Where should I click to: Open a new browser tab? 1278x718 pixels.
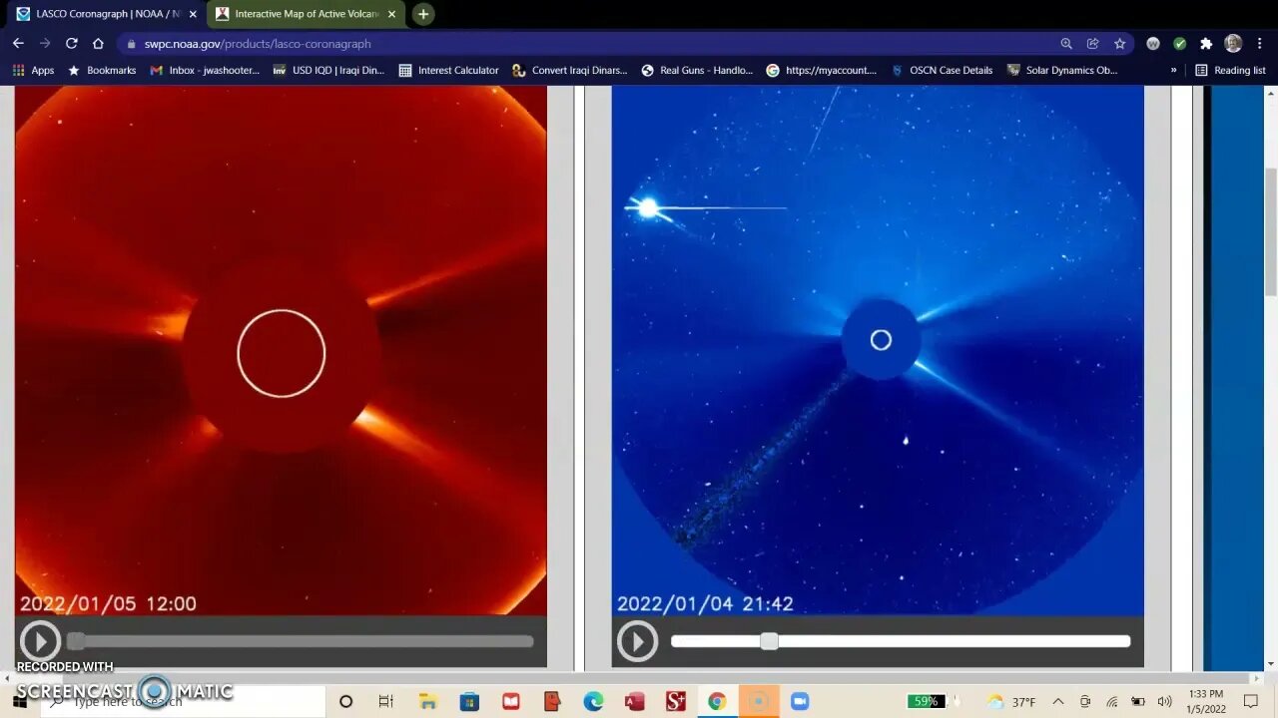click(x=423, y=14)
